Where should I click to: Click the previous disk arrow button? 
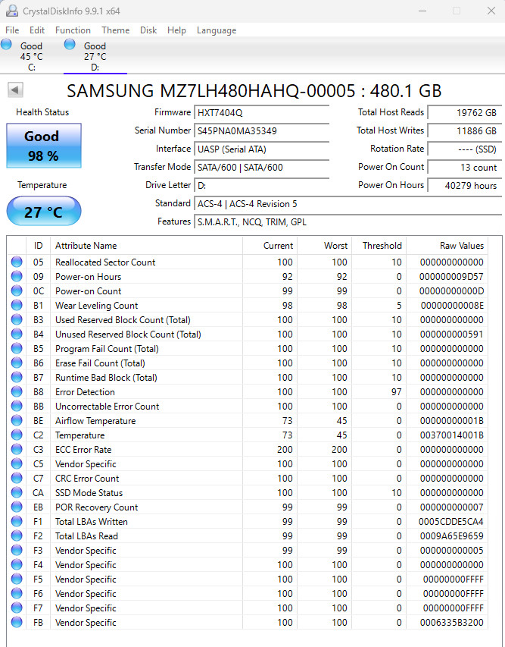pos(15,90)
